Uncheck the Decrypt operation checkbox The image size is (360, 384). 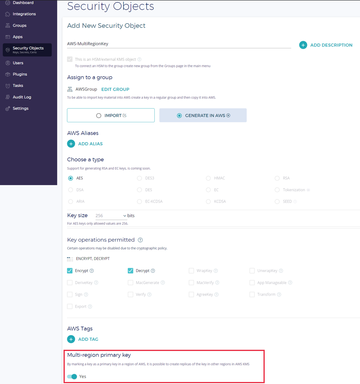[x=131, y=271]
